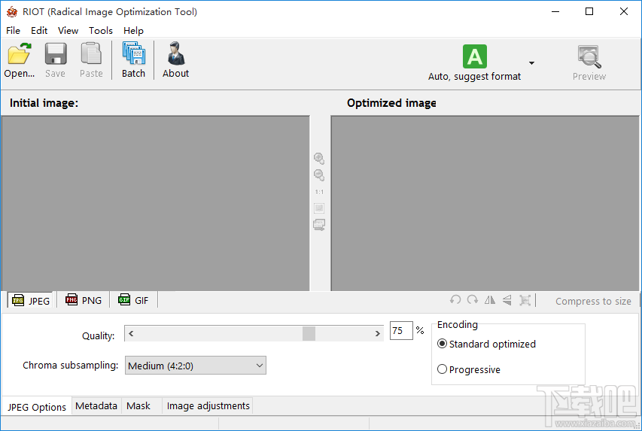Screen dimensions: 642x431
Task: Open the Chroma subsampling dropdown
Action: [195, 366]
